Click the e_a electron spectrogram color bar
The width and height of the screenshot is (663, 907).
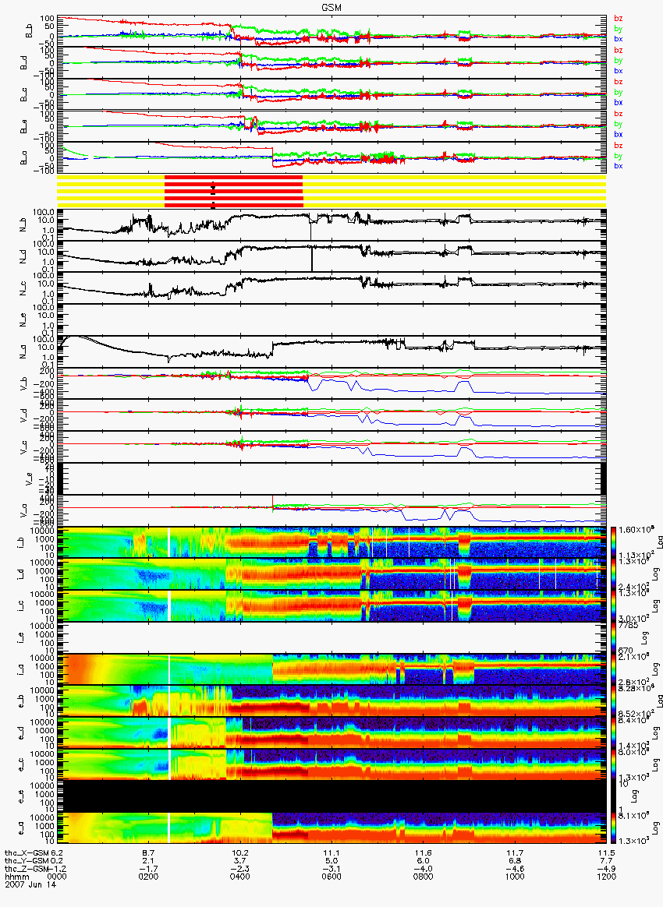(x=612, y=829)
